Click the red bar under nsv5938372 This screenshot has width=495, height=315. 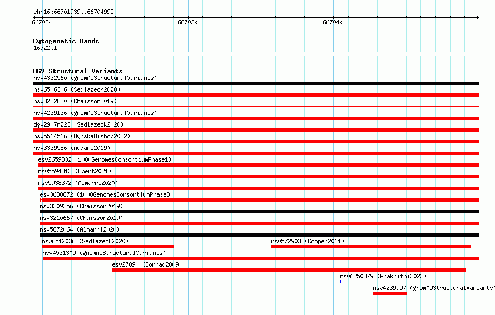click(x=259, y=188)
